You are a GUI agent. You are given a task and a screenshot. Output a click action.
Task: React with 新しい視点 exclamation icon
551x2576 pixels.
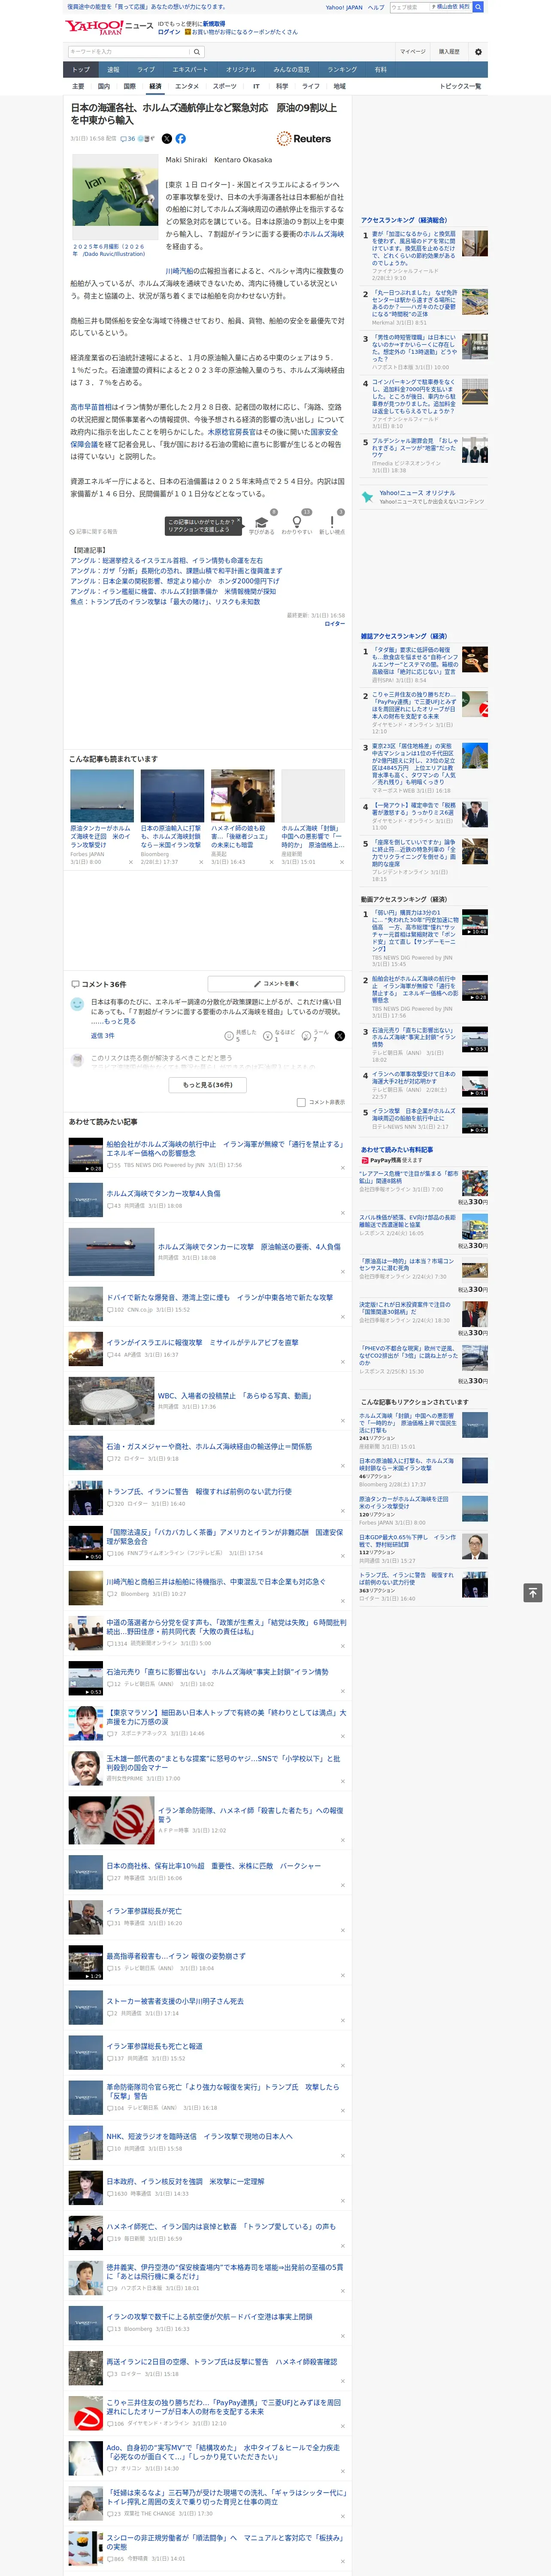point(332,523)
